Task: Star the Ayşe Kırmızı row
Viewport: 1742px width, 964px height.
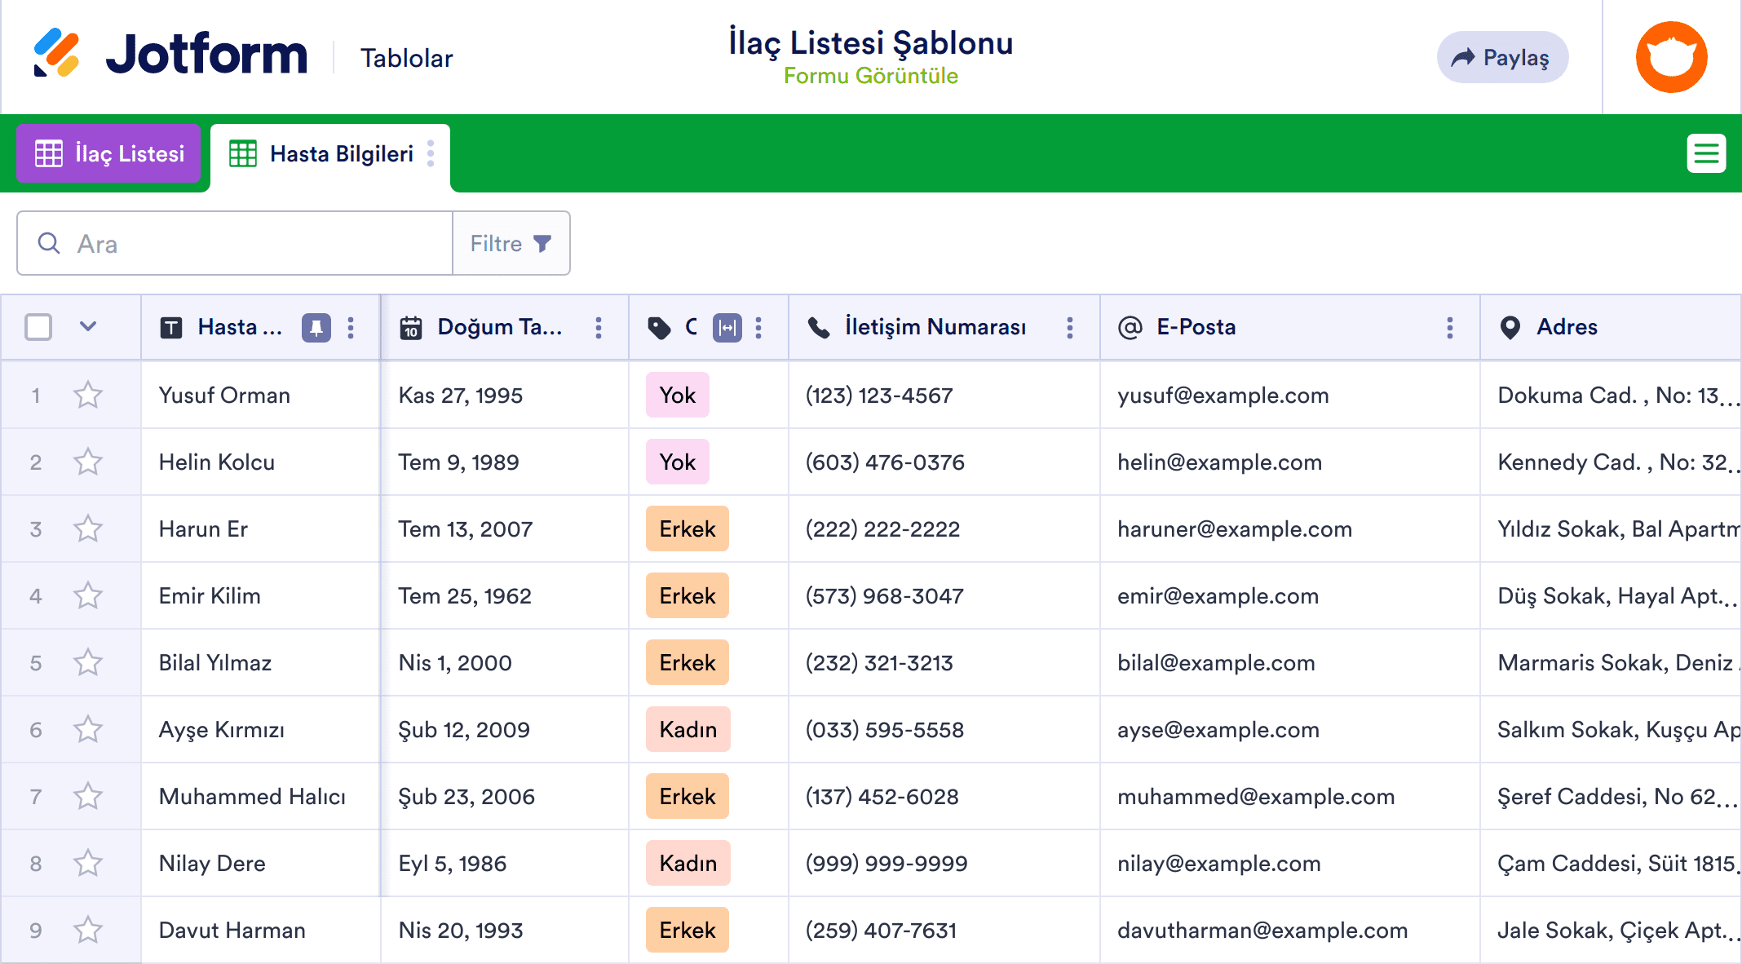Action: click(x=88, y=730)
